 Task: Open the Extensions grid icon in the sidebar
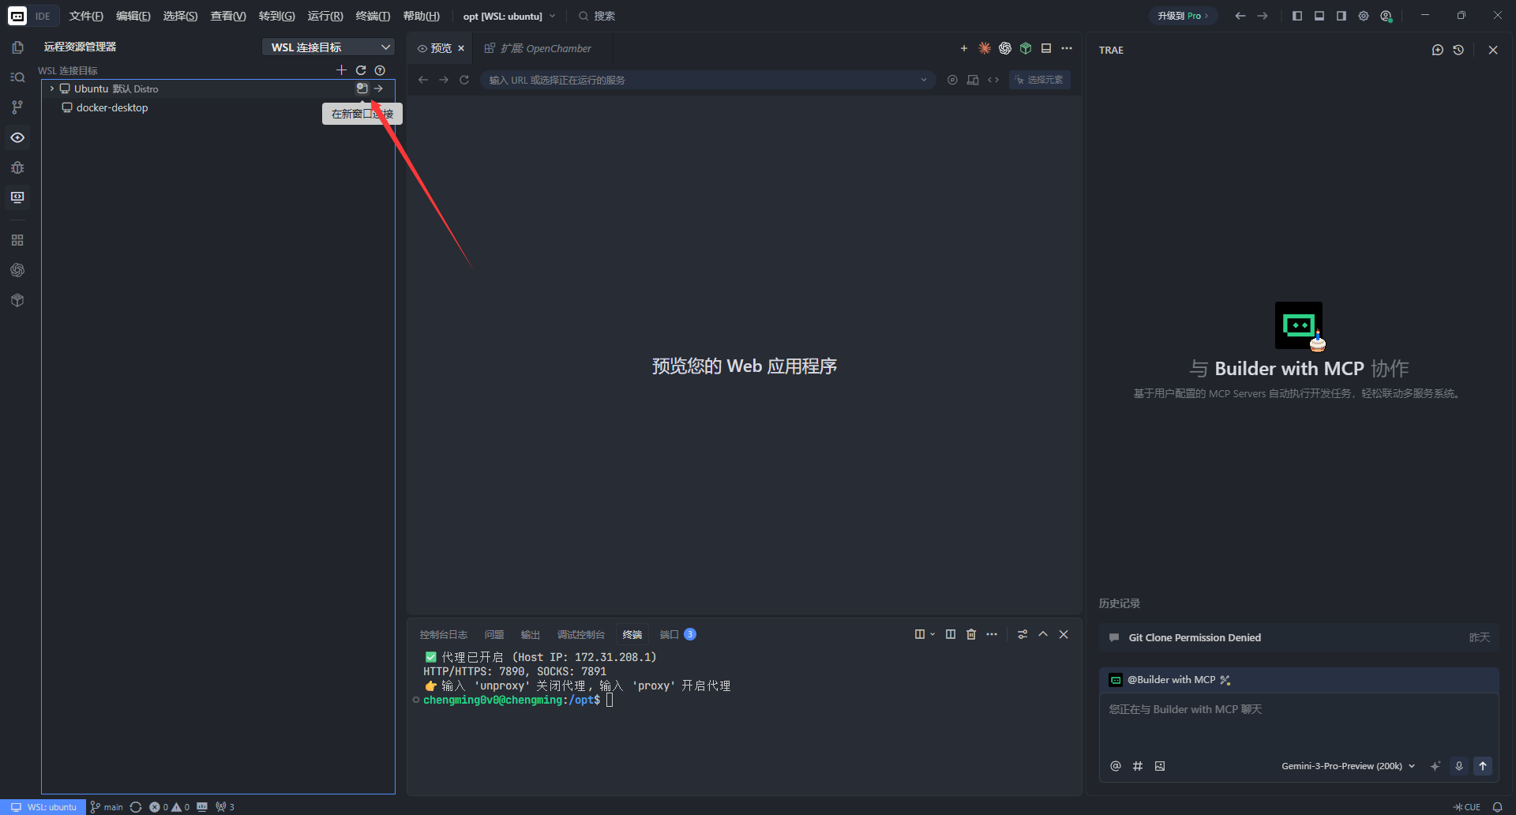pos(17,240)
